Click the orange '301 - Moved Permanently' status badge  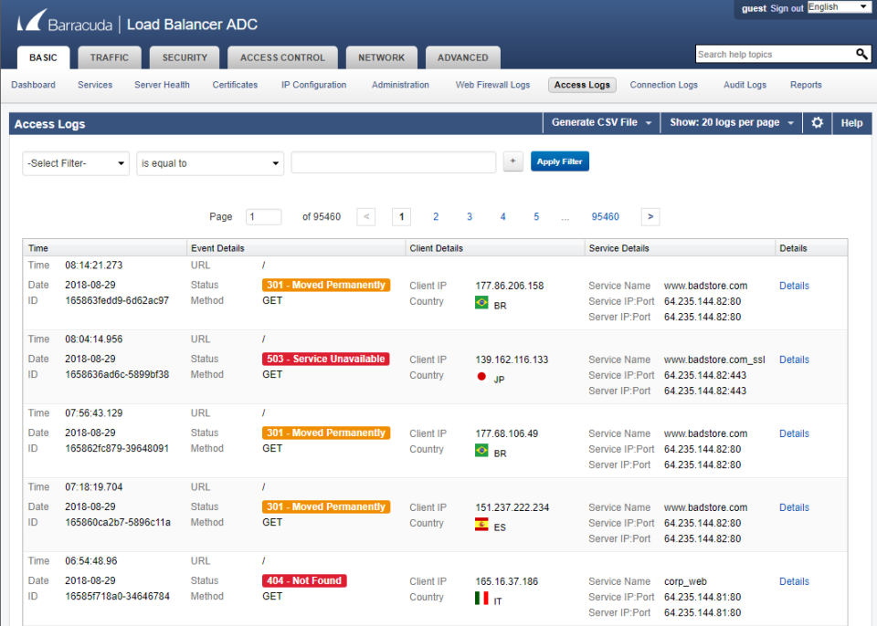coord(325,285)
